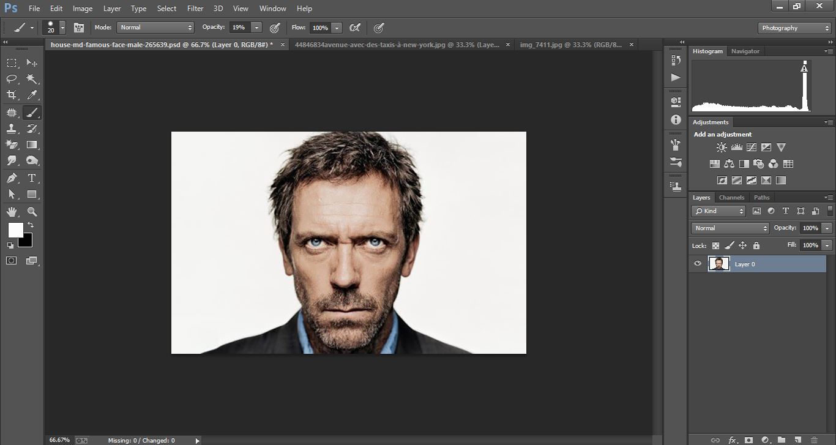Select the Zoom tool
The image size is (836, 445).
pyautogui.click(x=32, y=211)
